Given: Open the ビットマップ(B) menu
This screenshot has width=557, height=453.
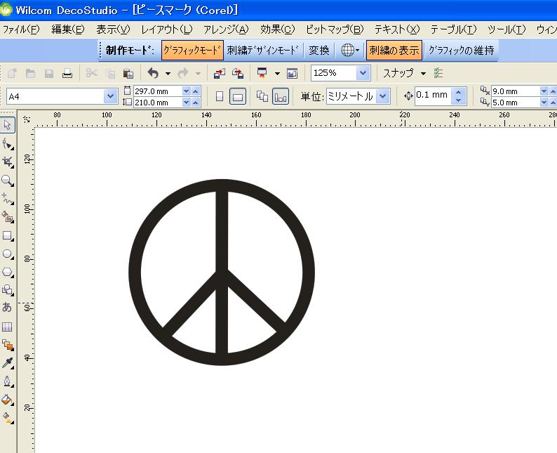Looking at the screenshot, I should click(335, 29).
